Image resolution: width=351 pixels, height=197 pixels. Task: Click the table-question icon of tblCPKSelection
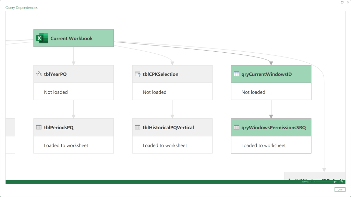[138, 74]
